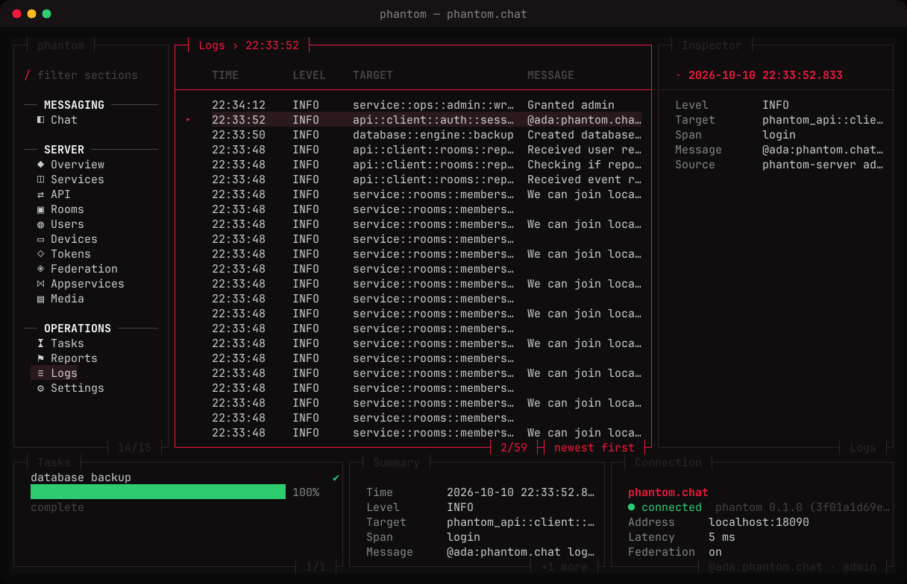Toggle the newest first sort order
The width and height of the screenshot is (907, 584).
pos(594,448)
